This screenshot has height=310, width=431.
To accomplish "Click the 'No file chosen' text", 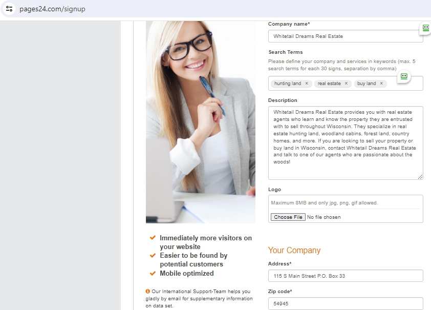I will click(x=324, y=217).
